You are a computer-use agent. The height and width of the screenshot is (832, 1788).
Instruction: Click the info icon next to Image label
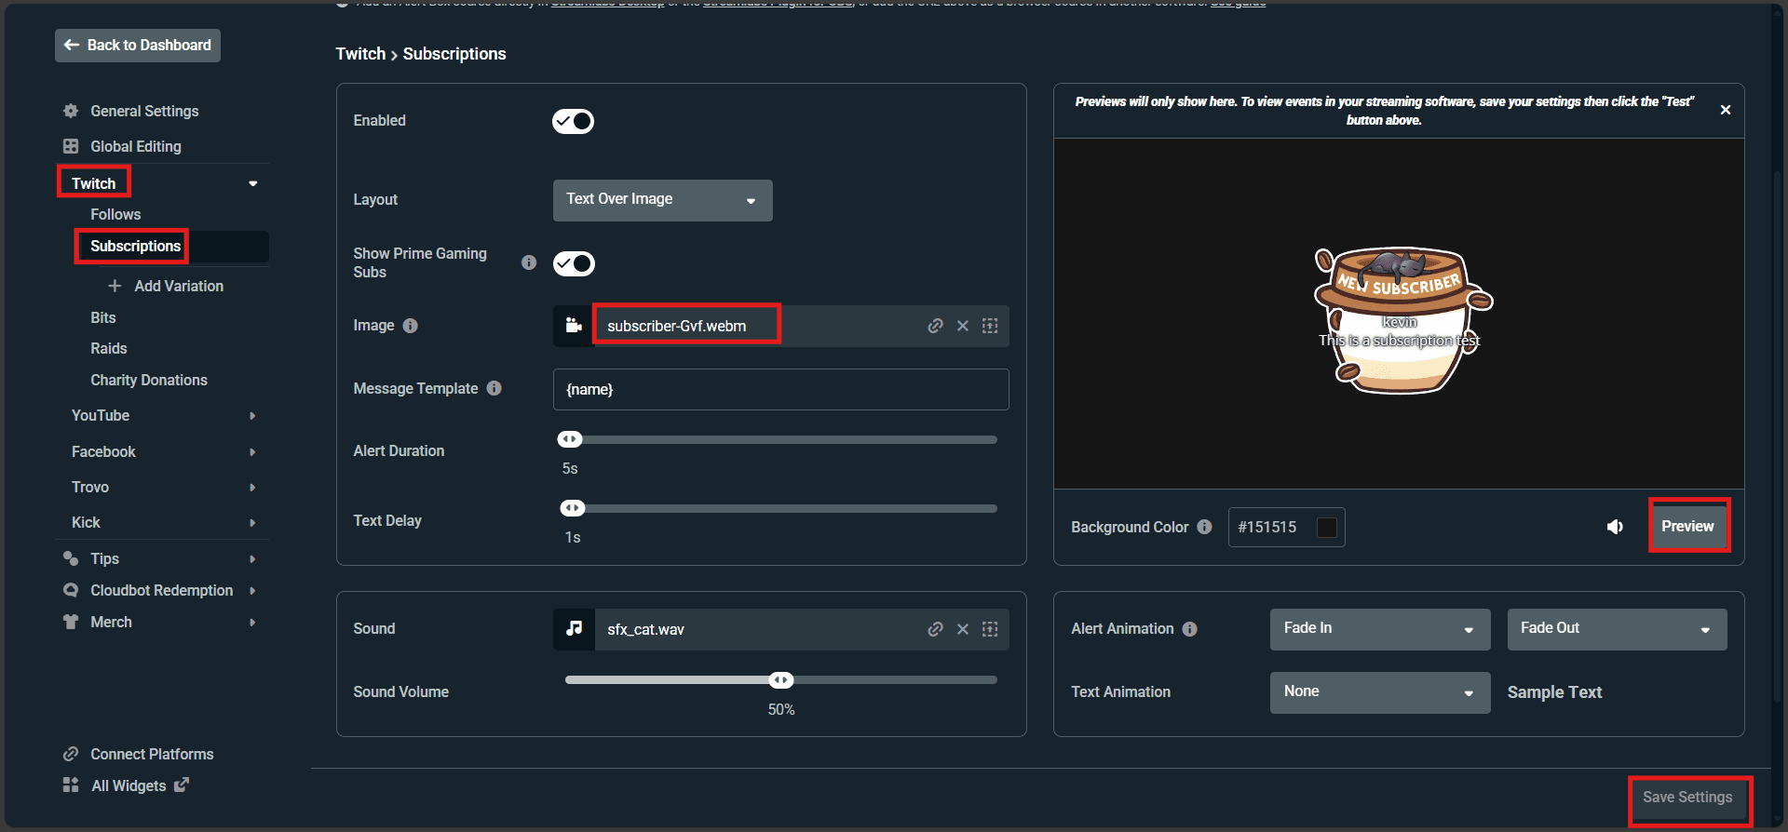click(x=411, y=326)
